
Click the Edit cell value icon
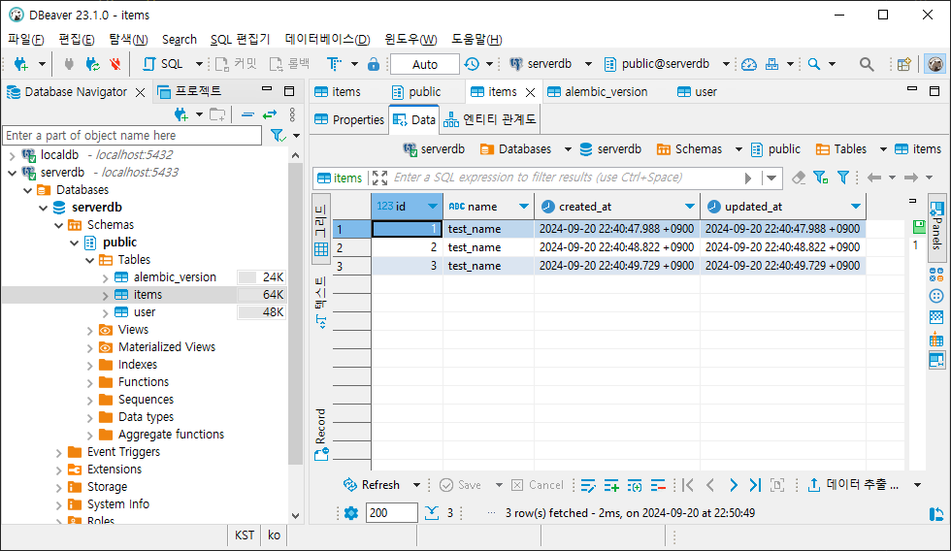588,485
